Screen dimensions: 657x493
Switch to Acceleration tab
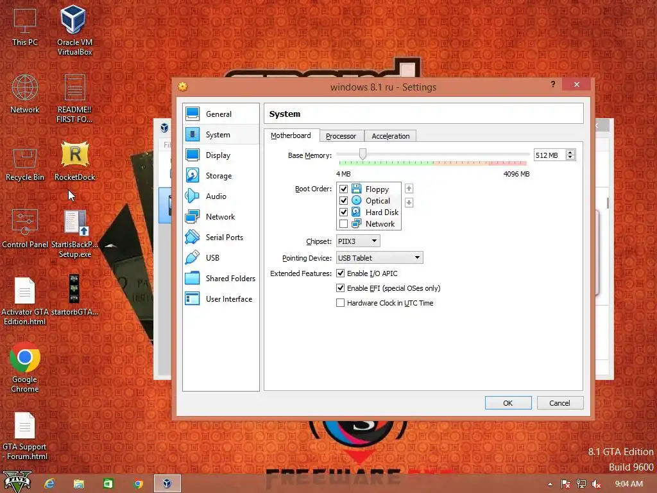[x=391, y=136]
